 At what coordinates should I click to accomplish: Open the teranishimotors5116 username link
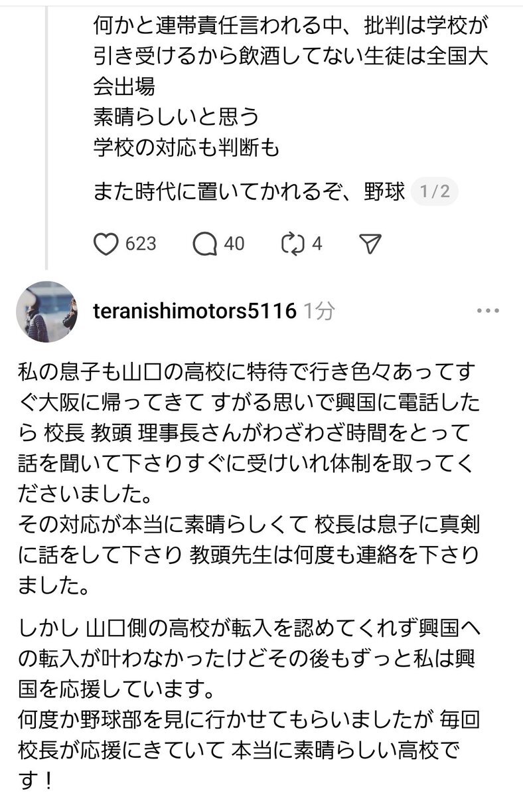[195, 311]
